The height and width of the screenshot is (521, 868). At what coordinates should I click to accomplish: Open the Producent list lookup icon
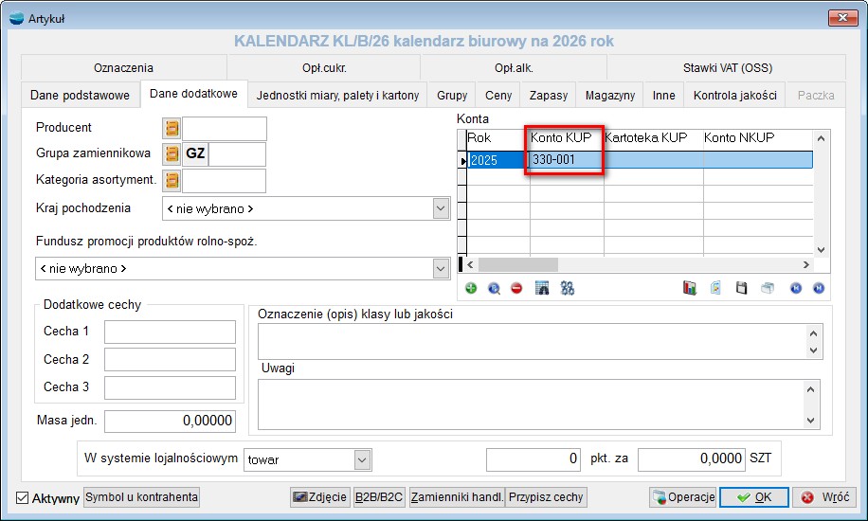172,129
